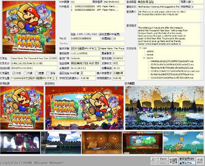The height and width of the screenshot is (166, 205).
Task: Open the large Paper Mario cover art
Action: 29,27
